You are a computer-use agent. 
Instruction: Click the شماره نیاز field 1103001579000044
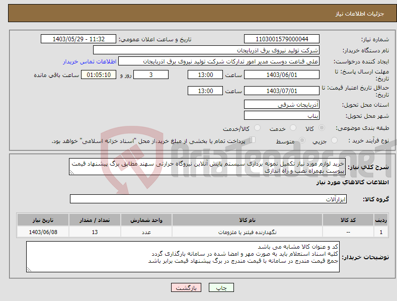(282, 39)
